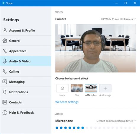The width and height of the screenshot is (140, 134).
Task: Open the Default communications device microphone dropdown
Action: (116, 121)
